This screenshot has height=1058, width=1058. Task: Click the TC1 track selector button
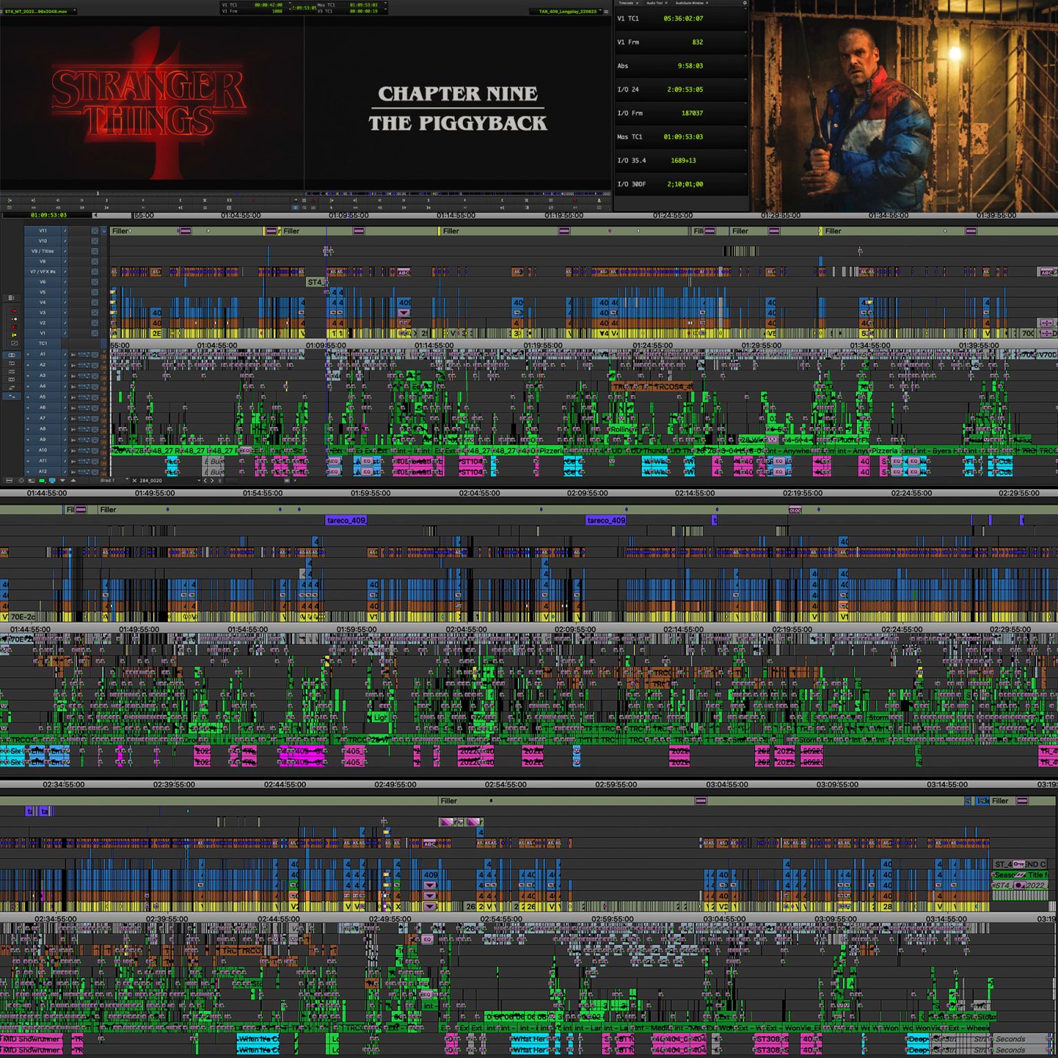tap(42, 344)
